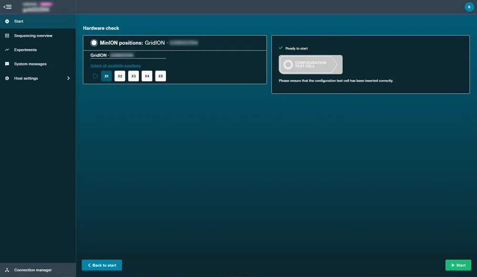Deselect flow cell position X1
Viewport: 477px width, 277px height.
[106, 76]
